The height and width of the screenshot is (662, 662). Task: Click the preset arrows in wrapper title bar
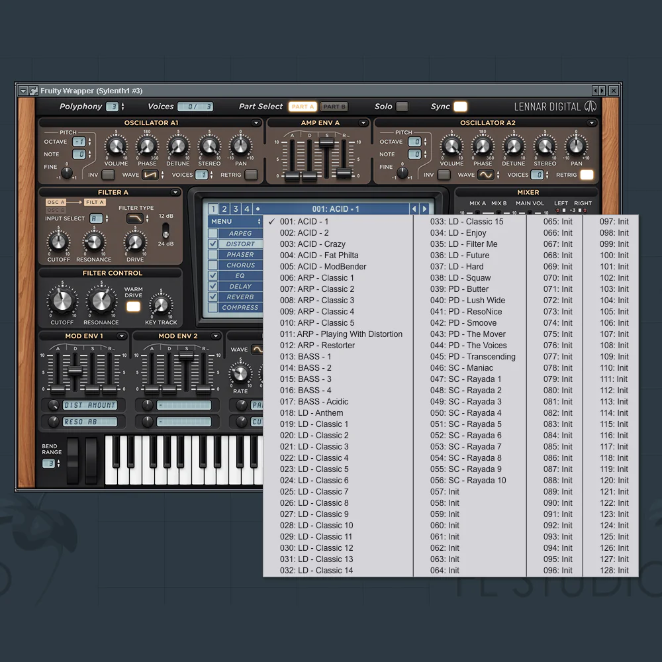pos(598,90)
